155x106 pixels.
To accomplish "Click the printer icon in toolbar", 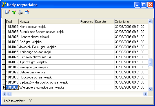I will pos(21,12).
